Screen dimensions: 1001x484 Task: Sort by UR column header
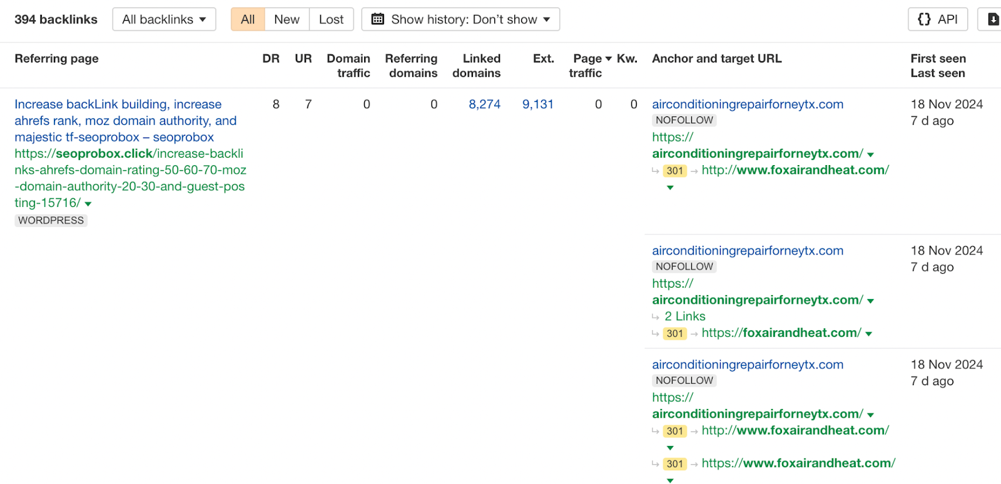tap(303, 59)
